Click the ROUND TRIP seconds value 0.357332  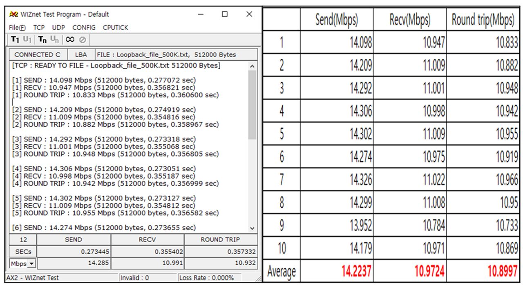coord(221,252)
